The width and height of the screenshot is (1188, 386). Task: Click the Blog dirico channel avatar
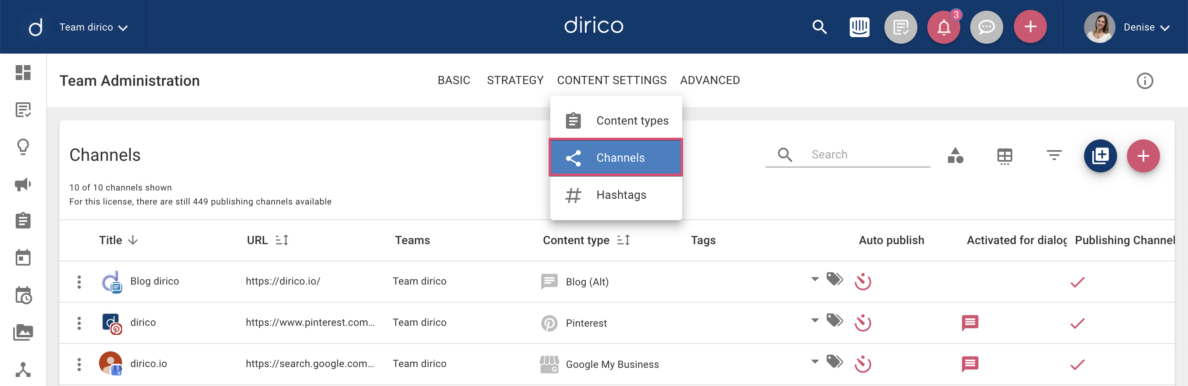[111, 282]
